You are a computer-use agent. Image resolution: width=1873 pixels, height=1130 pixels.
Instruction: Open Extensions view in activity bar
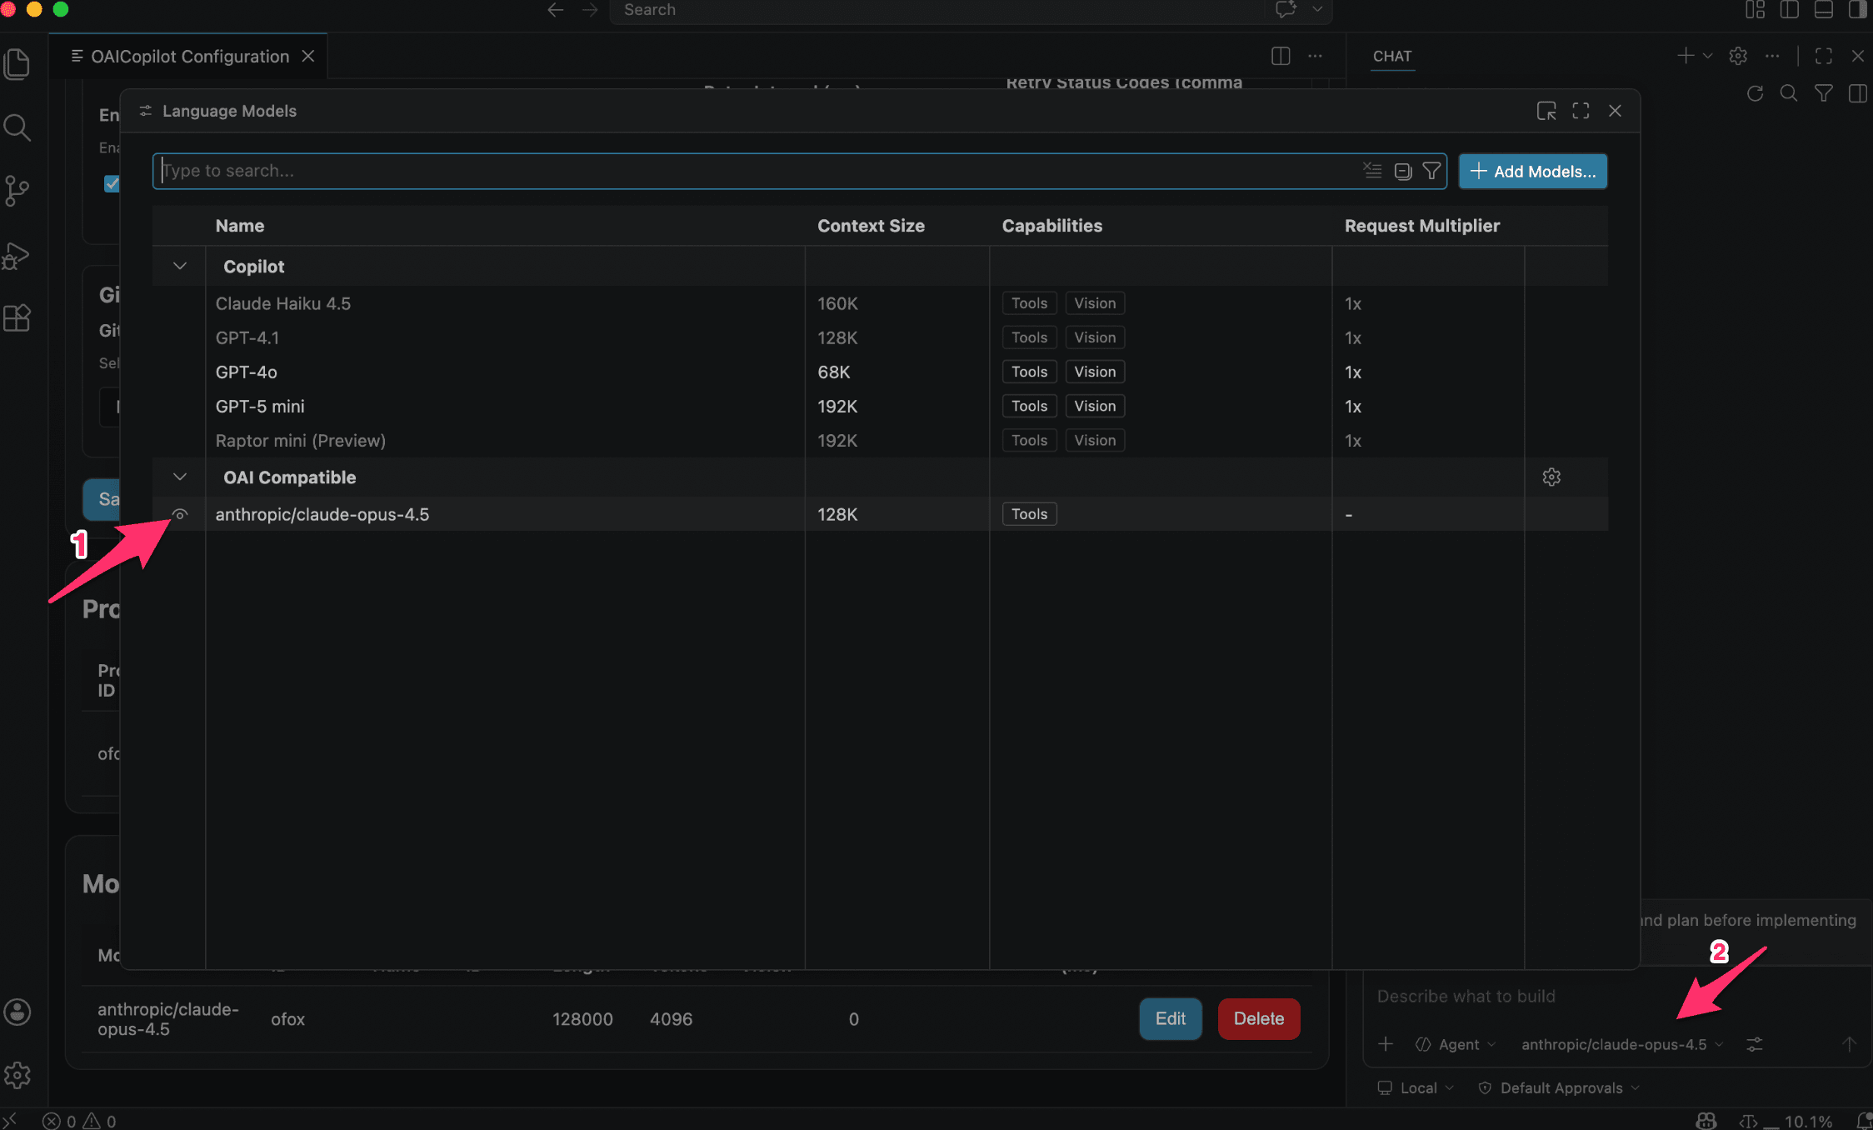click(x=17, y=317)
